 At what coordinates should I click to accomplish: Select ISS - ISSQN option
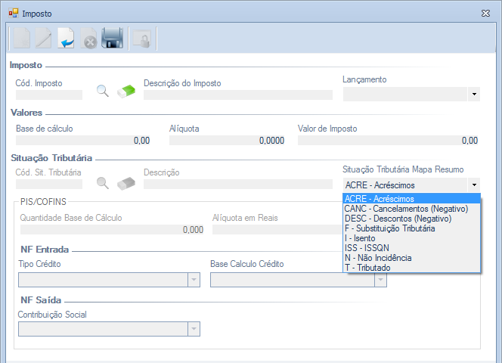[x=412, y=248]
